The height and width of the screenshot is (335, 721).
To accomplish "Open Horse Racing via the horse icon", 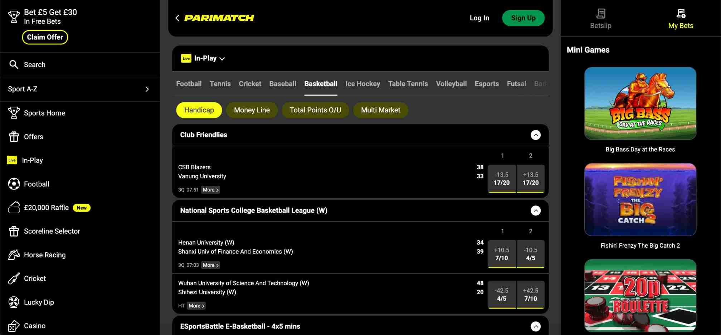I will (14, 254).
